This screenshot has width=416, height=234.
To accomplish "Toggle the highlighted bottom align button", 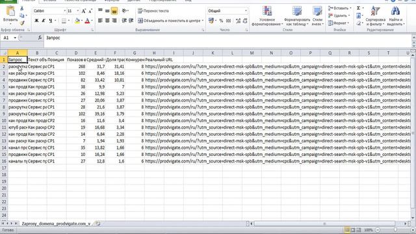I will [114, 11].
